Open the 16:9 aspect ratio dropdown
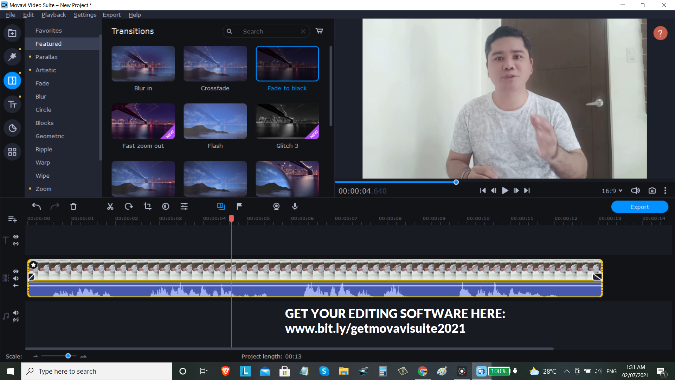 pos(612,191)
